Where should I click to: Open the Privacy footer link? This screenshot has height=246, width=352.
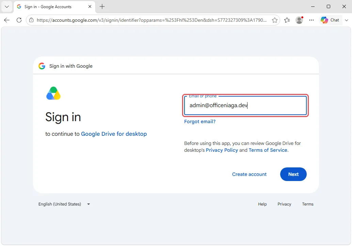284,204
